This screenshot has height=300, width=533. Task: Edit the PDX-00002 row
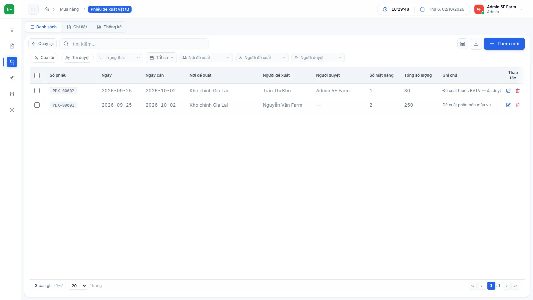tap(508, 91)
